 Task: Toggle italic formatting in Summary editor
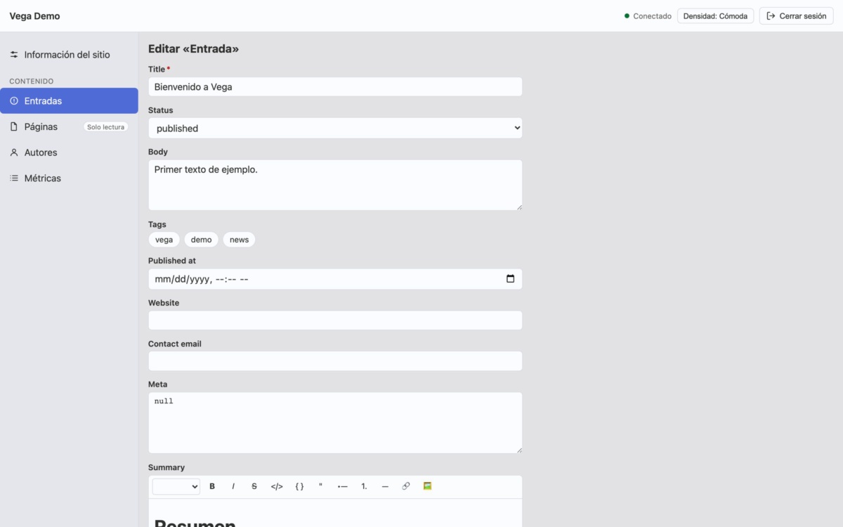pos(233,486)
